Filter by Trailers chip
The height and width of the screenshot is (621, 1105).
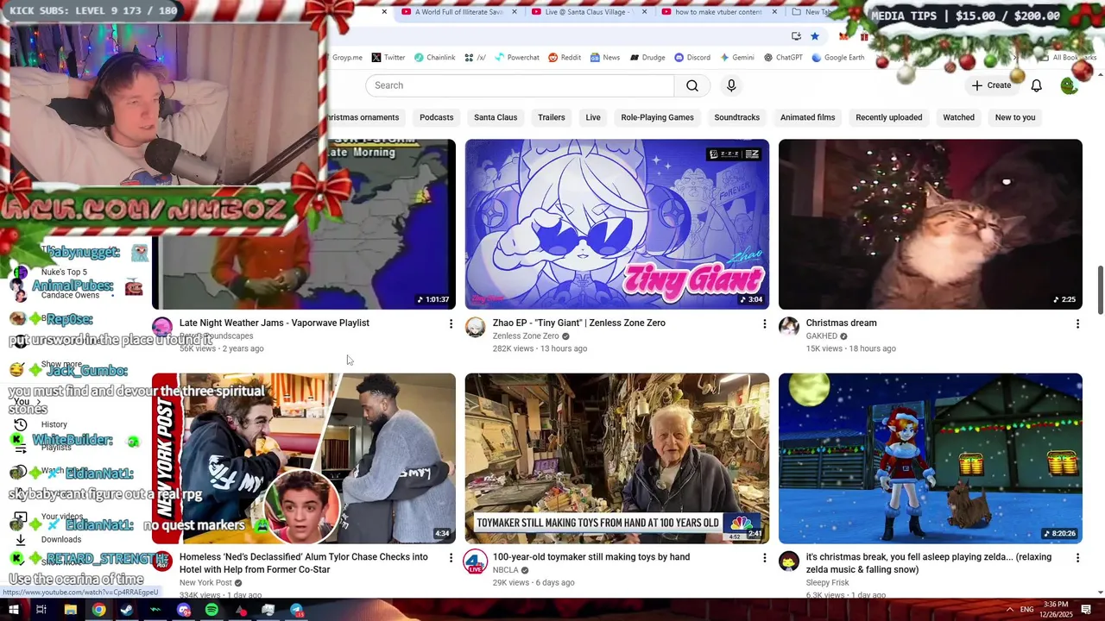[551, 117]
